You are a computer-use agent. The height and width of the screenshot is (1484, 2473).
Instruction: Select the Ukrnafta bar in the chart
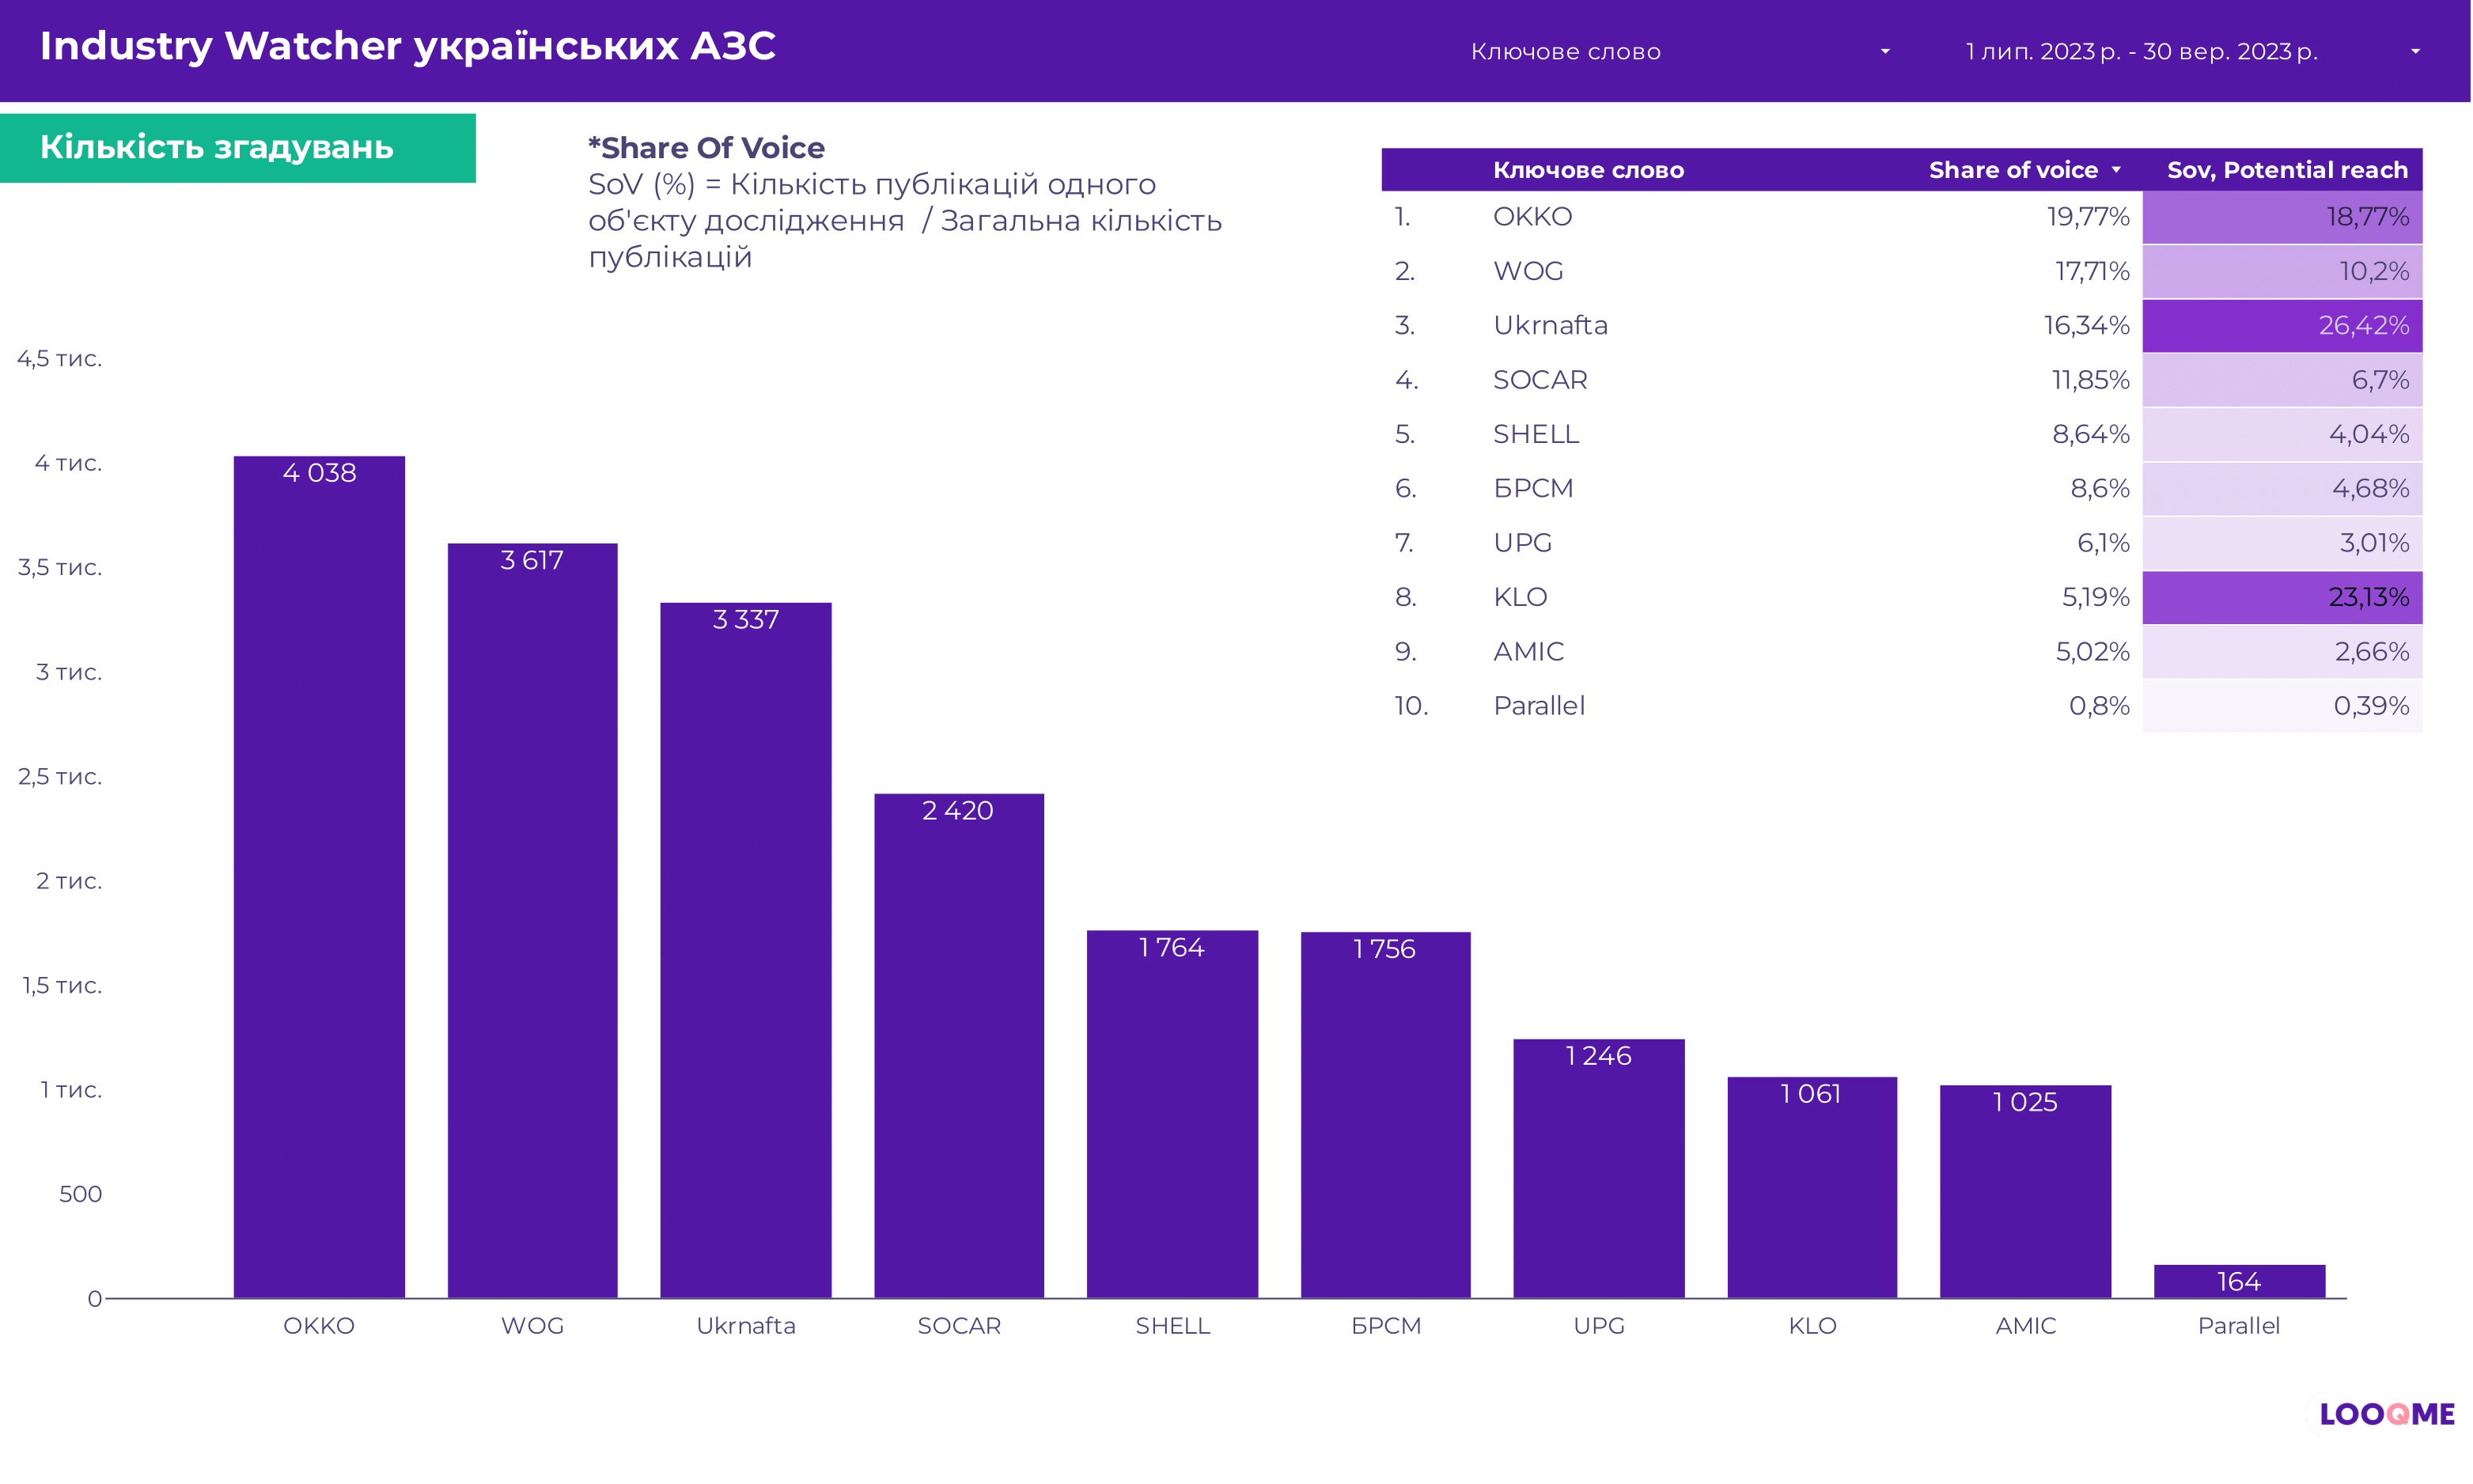point(745,950)
